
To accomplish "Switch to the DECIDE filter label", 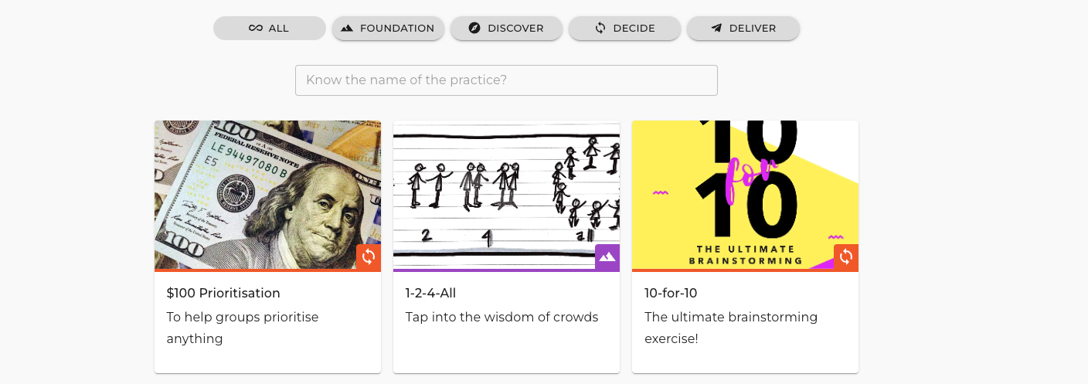I will 634,29.
